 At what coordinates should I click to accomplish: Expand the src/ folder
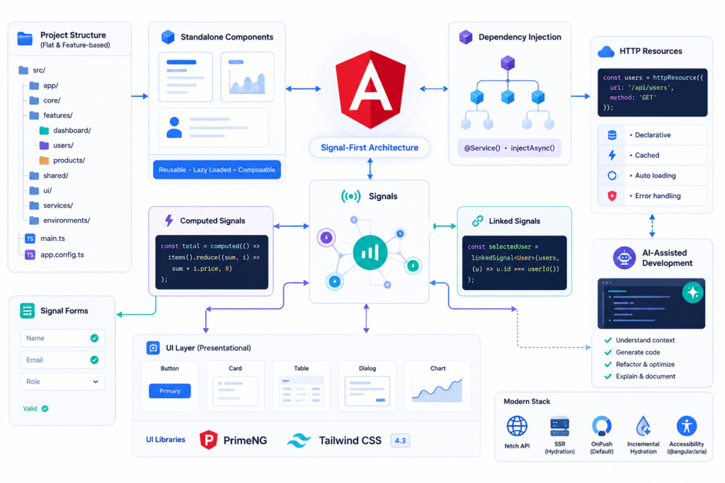click(33, 70)
